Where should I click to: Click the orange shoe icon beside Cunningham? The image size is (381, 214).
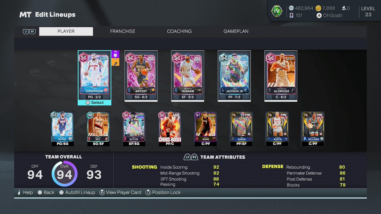click(x=115, y=62)
